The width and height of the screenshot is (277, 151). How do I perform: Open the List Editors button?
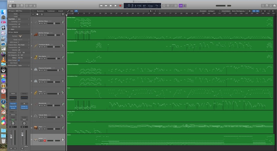[x=263, y=6]
